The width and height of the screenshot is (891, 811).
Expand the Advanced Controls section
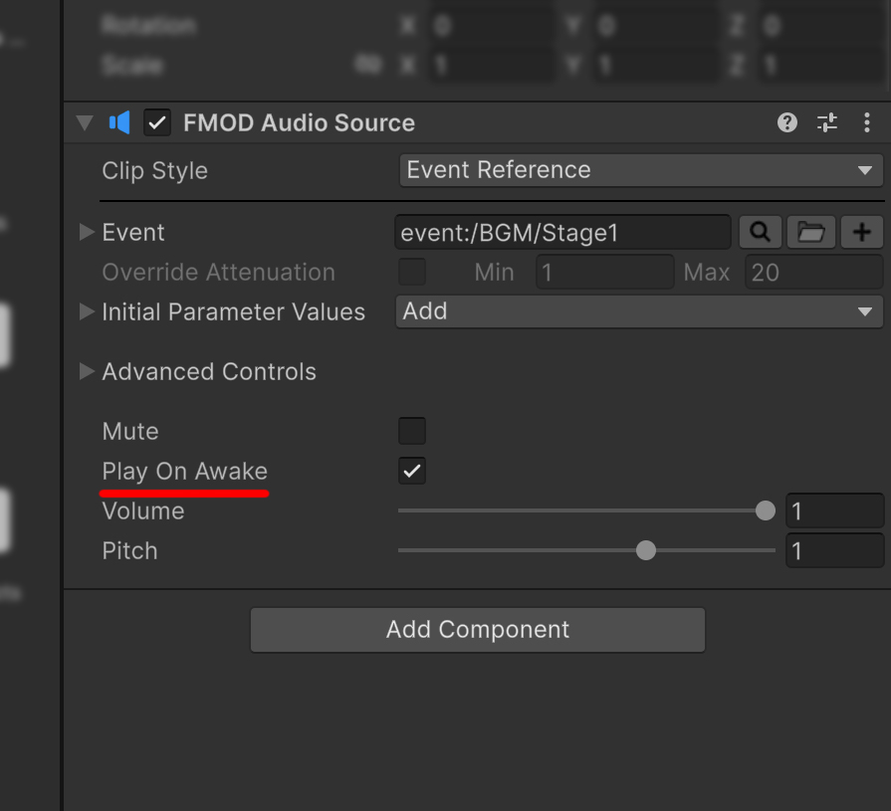tap(87, 371)
